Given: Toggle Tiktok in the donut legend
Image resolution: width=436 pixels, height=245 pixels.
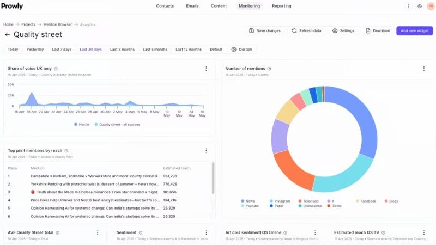Looking at the screenshot, I should 335,206.
